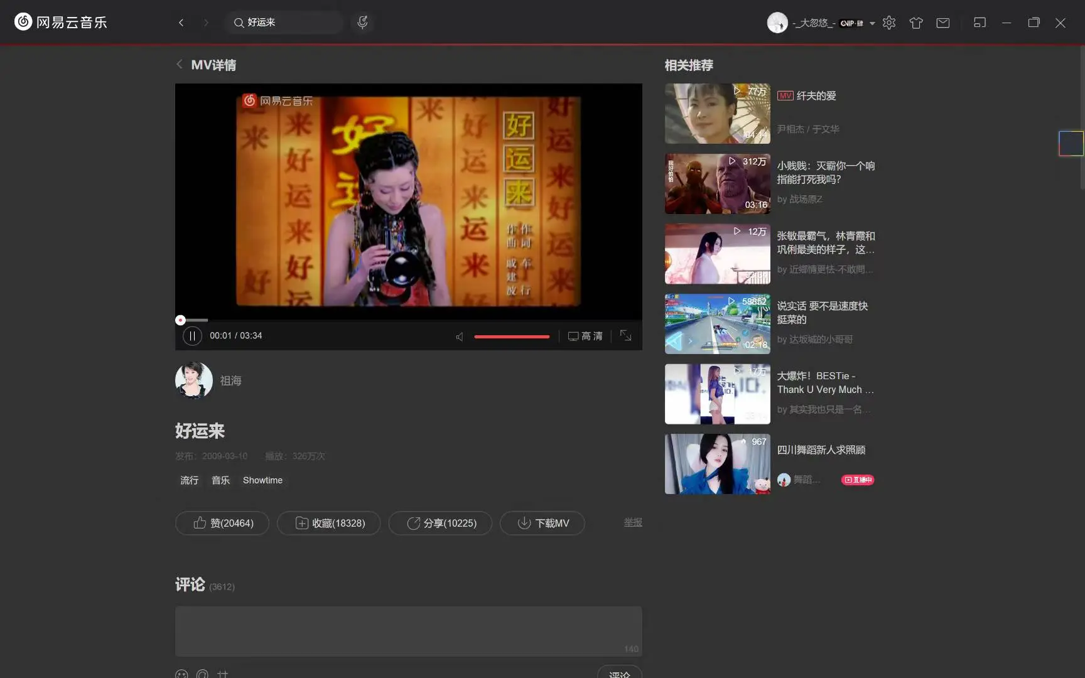Adjust the red volume slider

coord(512,336)
